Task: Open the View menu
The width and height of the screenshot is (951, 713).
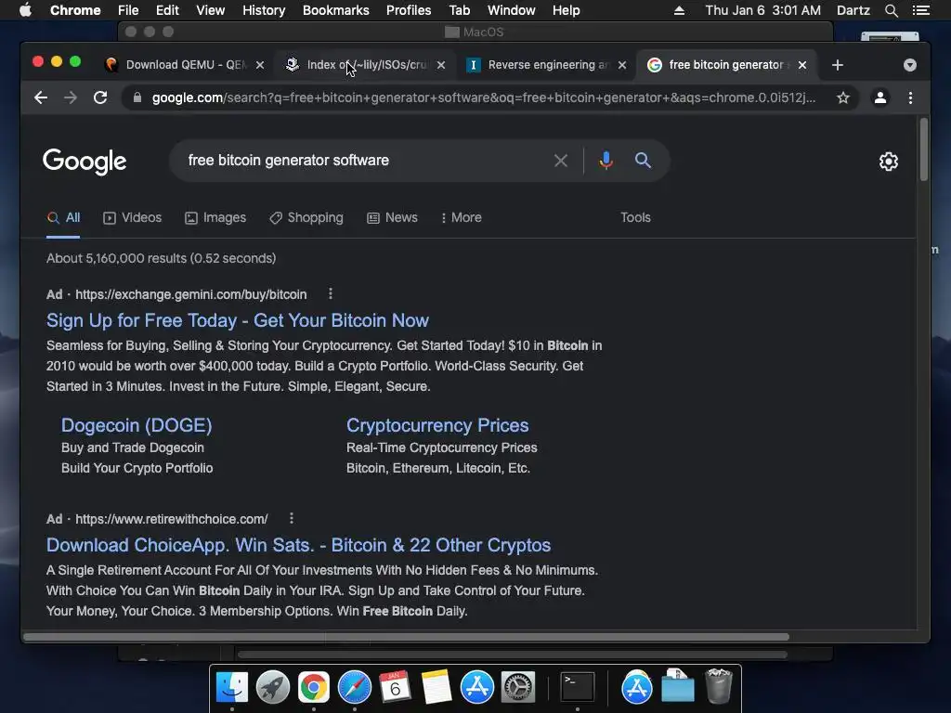Action: tap(211, 10)
